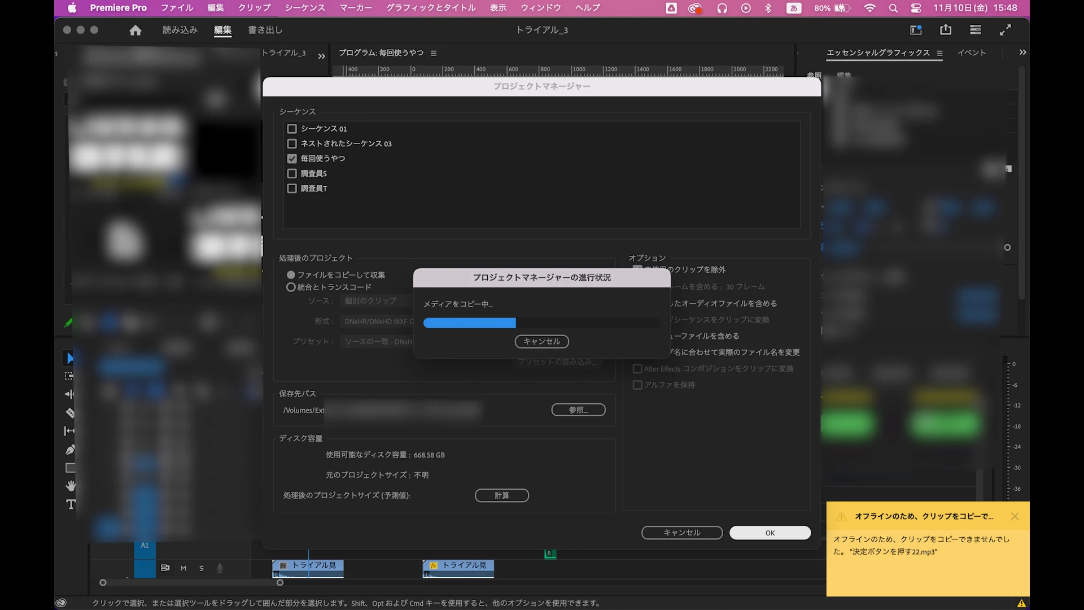Close the offline clip warning notification
Image resolution: width=1084 pixels, height=610 pixels.
[x=1015, y=516]
